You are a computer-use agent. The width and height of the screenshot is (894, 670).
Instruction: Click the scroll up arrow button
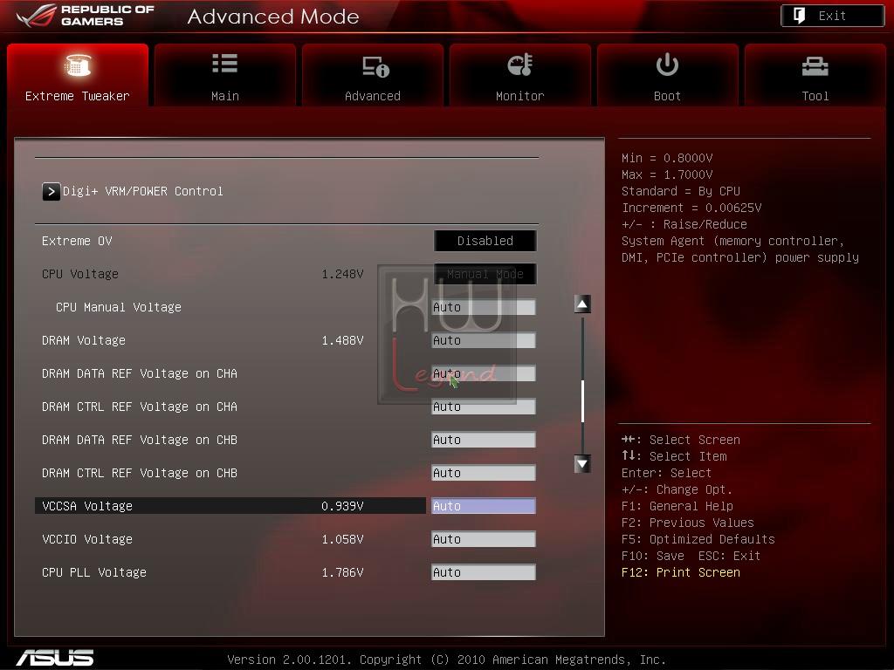pyautogui.click(x=582, y=304)
